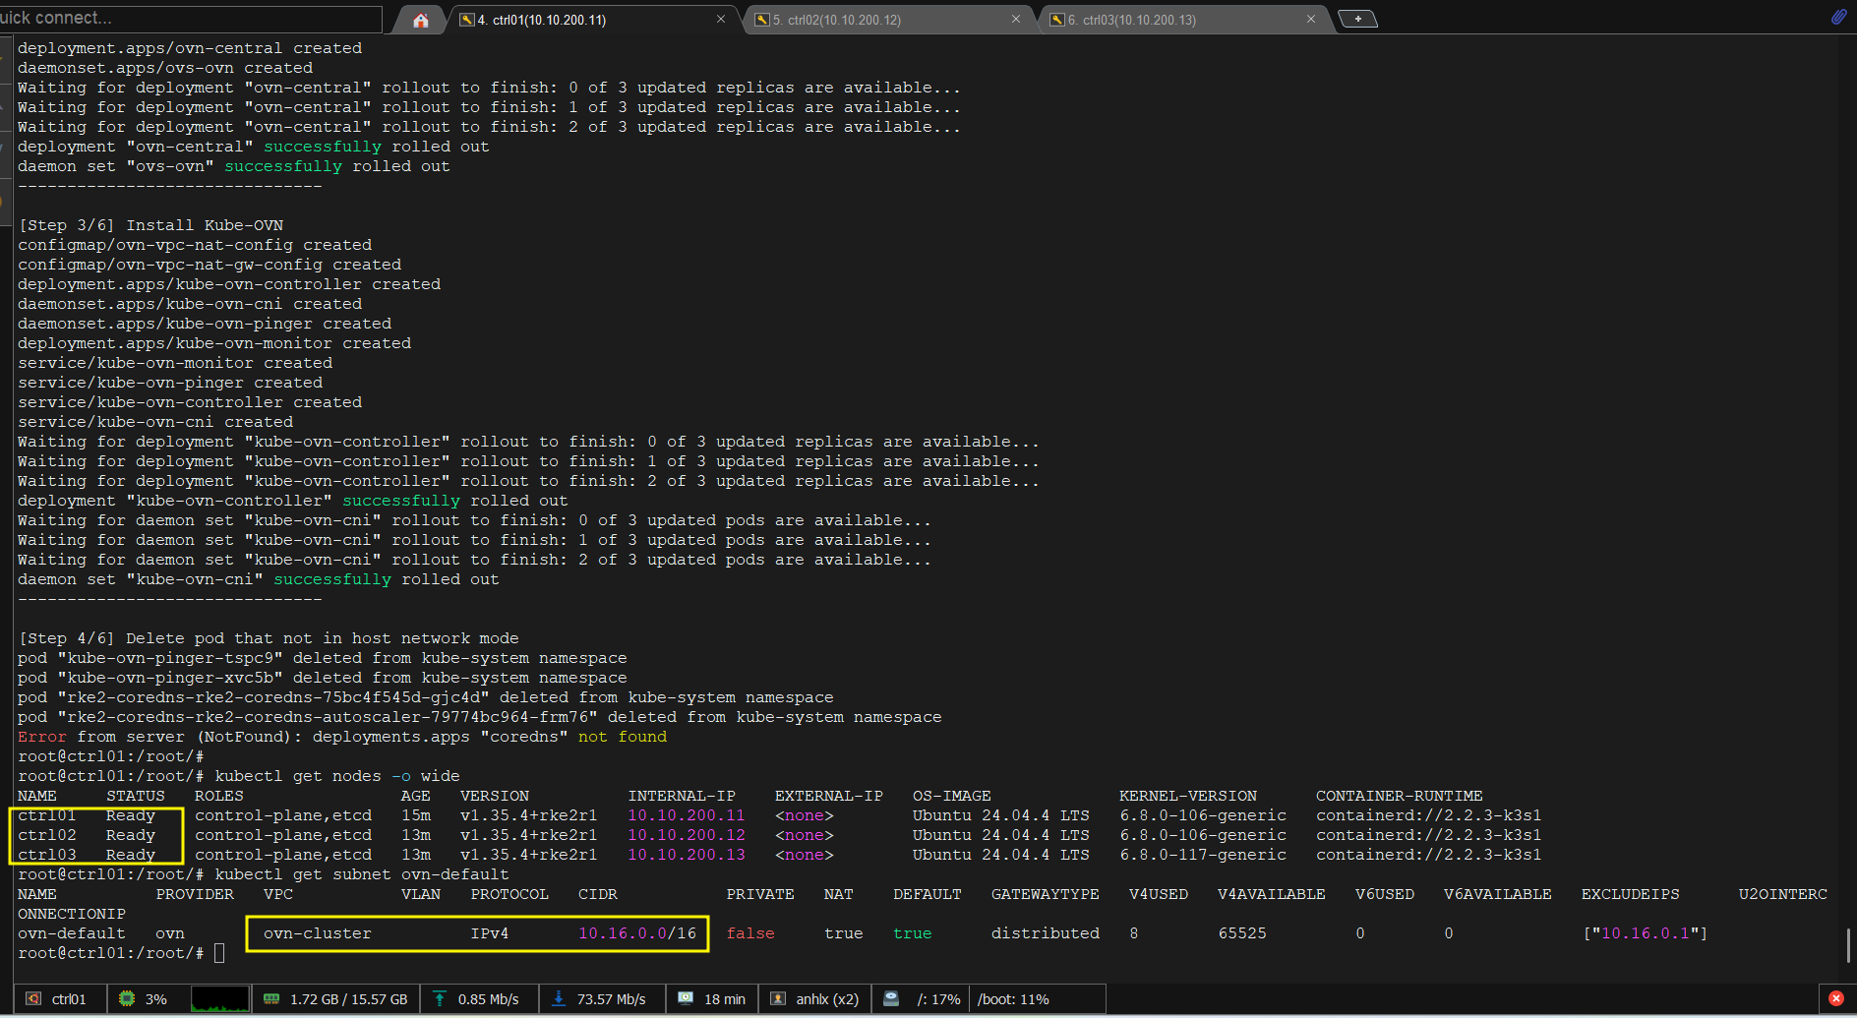Close the ctrl03 session tab
The image size is (1857, 1018).
coord(1311,20)
